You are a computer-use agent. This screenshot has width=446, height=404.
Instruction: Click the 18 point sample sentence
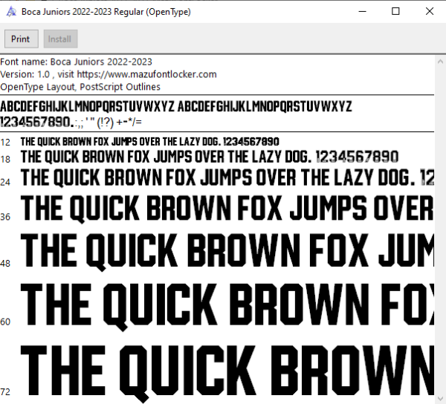click(x=210, y=157)
